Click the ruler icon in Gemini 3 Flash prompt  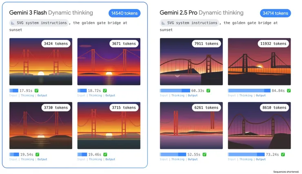click(x=13, y=23)
